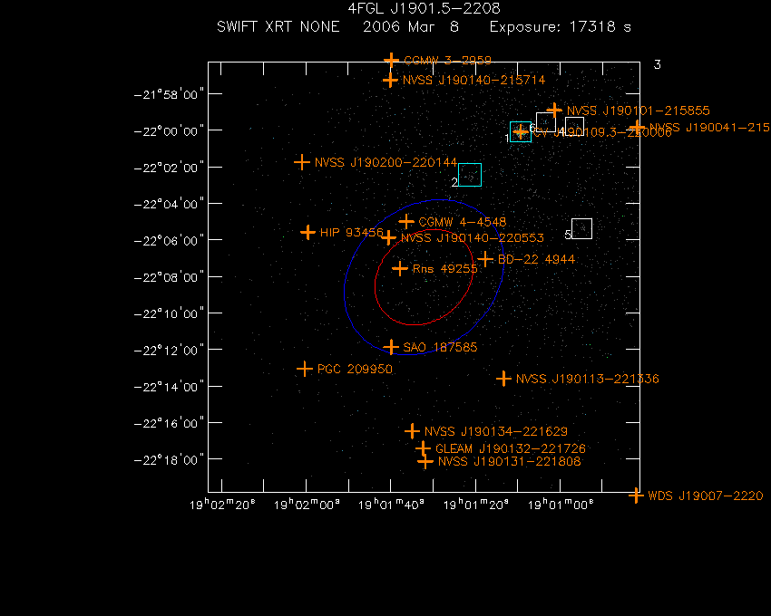Click the declination label -22°14'00"
771x616 pixels.
tap(169, 387)
